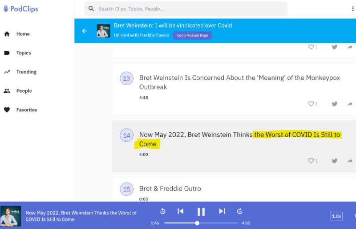Click clip number 14 badge
The height and width of the screenshot is (229, 356).
(126, 135)
